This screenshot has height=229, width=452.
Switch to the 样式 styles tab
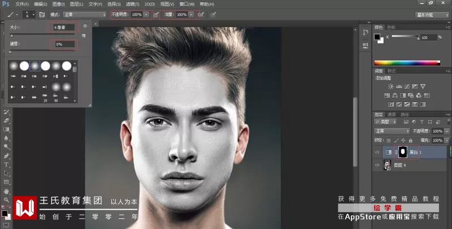[x=392, y=71]
